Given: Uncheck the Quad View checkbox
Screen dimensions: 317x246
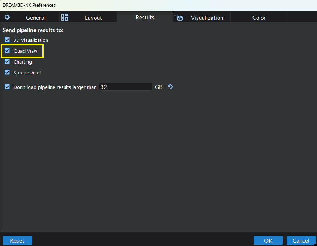Looking at the screenshot, I should coord(7,50).
